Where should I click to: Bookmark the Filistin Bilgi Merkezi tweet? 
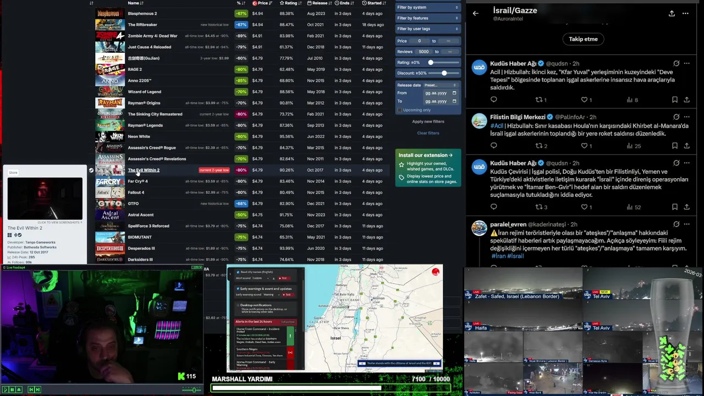click(x=674, y=146)
